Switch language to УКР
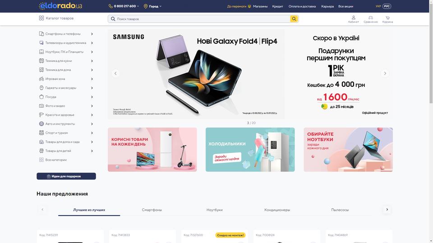The image size is (433, 243). [x=378, y=6]
